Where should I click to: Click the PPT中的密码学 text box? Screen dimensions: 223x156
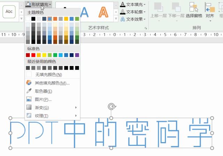pyautogui.click(x=111, y=133)
